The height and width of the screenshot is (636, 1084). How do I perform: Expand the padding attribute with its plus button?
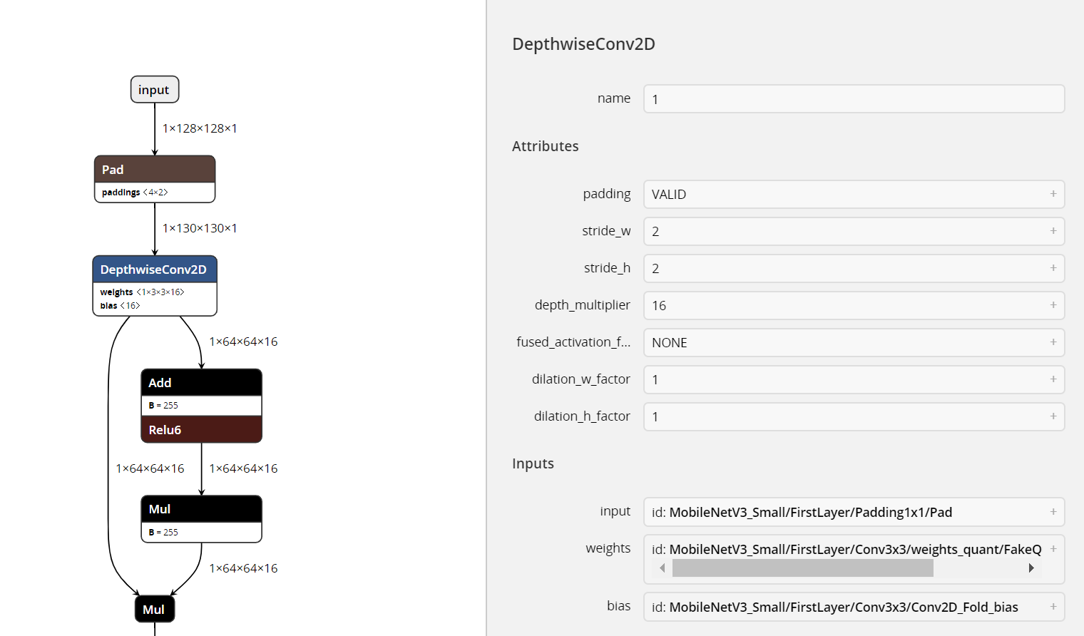pyautogui.click(x=1053, y=194)
